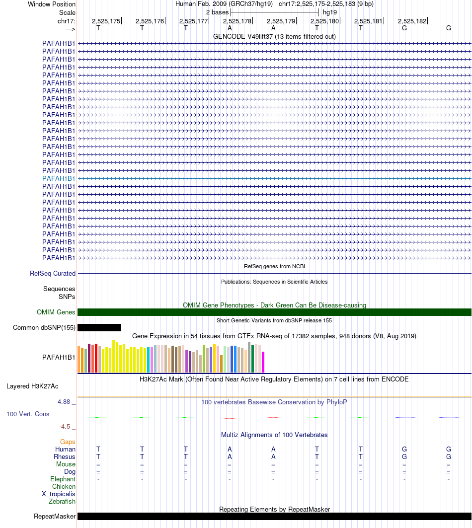Click the PhyloP lower axis value -4.5

[x=65, y=427]
